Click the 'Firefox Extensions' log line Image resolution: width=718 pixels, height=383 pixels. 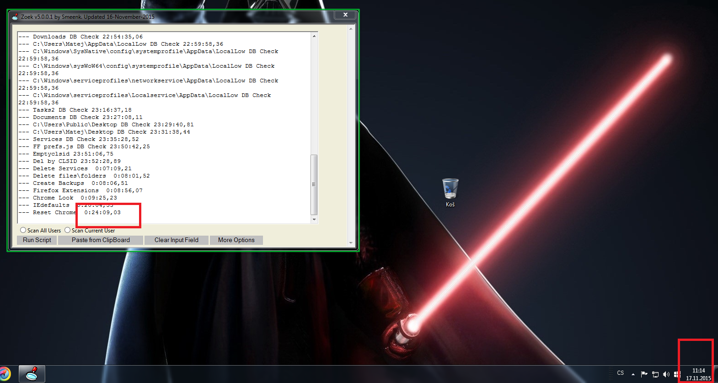click(x=80, y=190)
